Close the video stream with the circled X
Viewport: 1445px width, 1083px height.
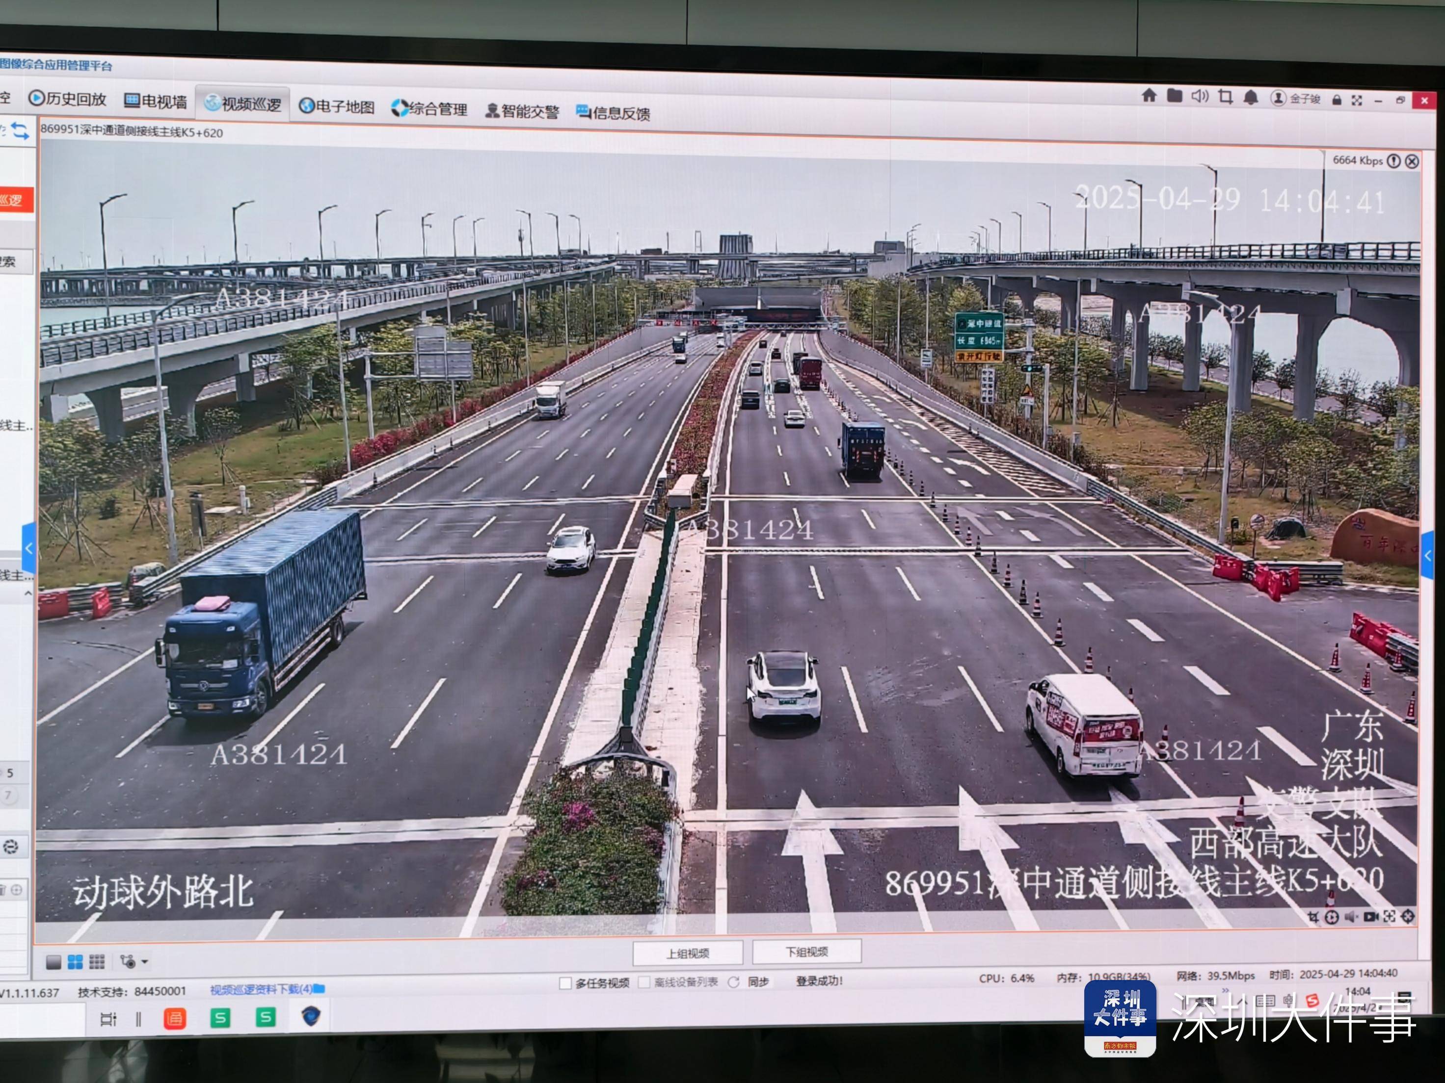click(x=1412, y=162)
